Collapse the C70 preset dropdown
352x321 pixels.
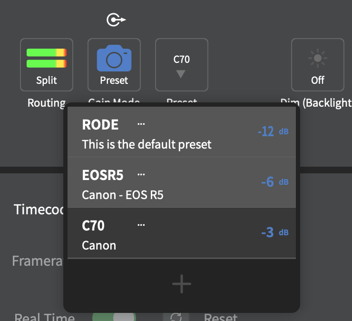pos(181,64)
